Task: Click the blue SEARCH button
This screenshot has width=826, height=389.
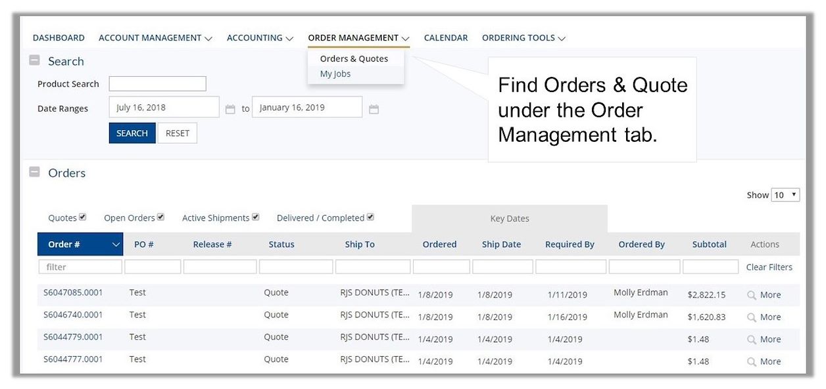Action: pyautogui.click(x=132, y=133)
